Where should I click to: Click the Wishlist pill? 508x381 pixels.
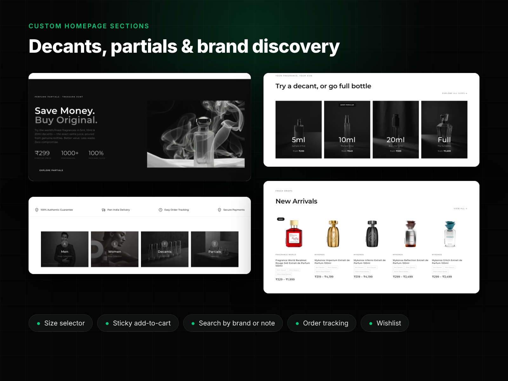(385, 323)
